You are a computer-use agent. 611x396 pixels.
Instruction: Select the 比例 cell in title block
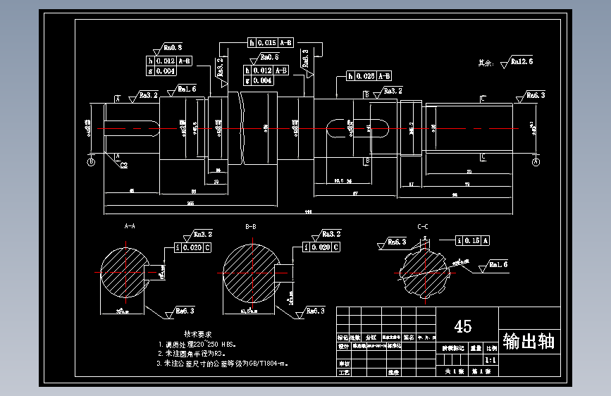point(491,349)
